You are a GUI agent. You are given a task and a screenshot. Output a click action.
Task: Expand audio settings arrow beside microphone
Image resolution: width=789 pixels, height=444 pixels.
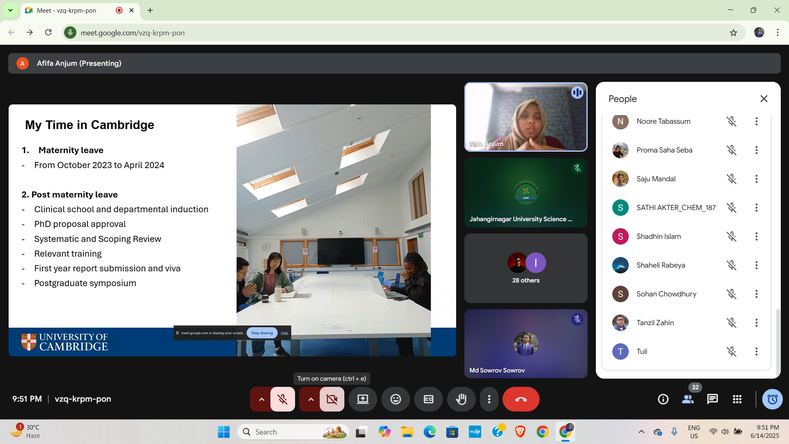click(x=261, y=399)
